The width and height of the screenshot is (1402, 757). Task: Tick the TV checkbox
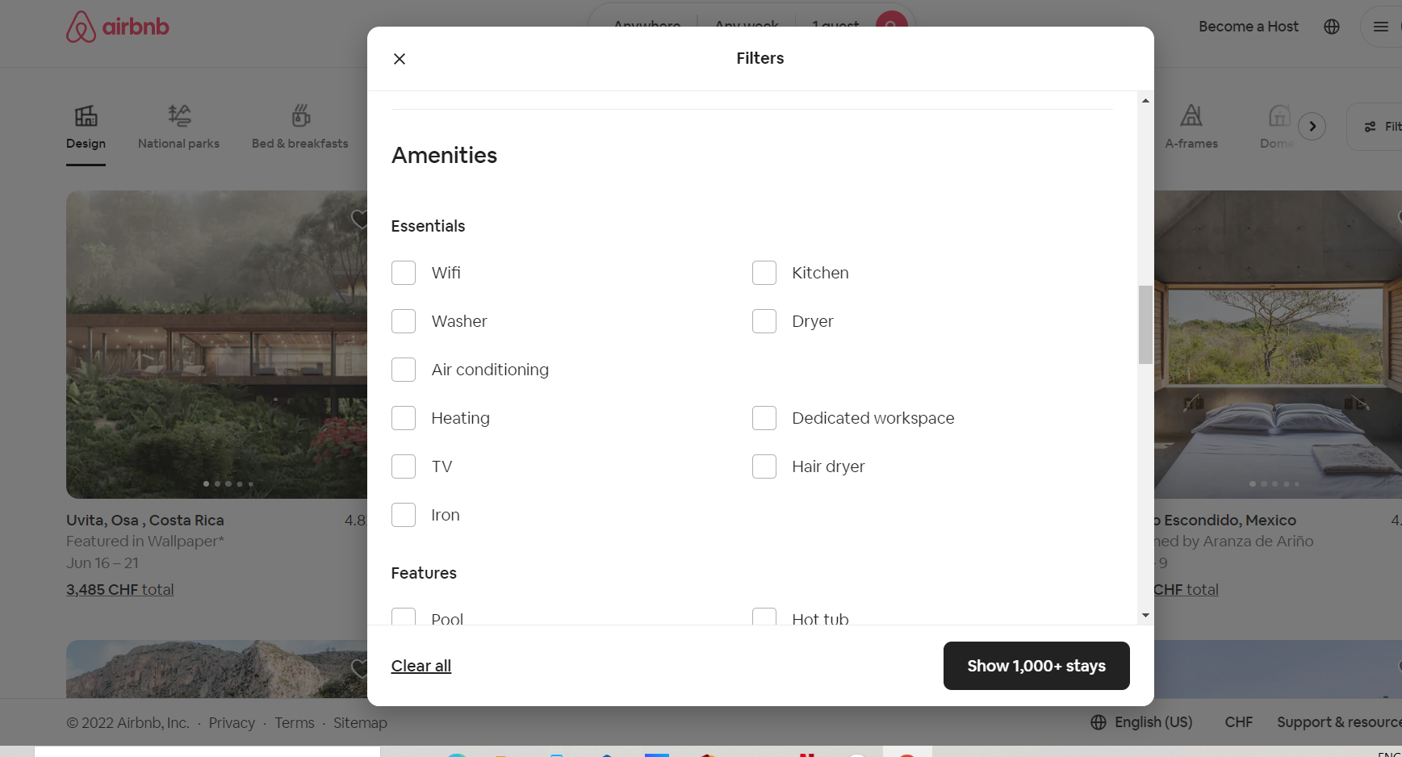point(404,466)
